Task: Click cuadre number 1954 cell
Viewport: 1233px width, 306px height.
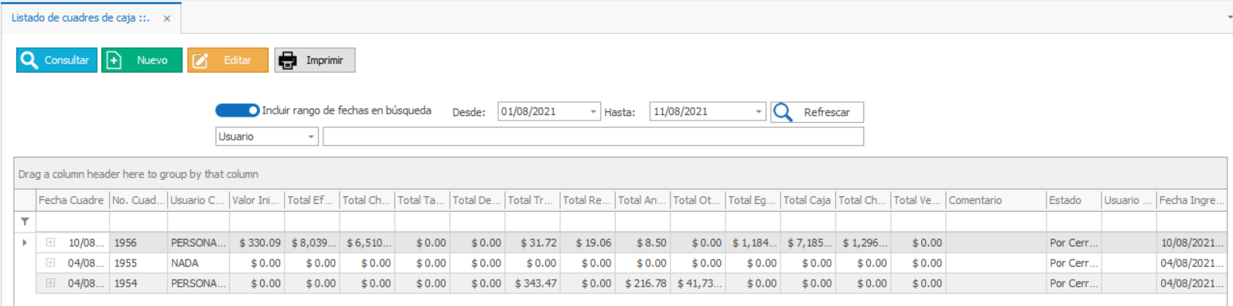Action: 138,284
